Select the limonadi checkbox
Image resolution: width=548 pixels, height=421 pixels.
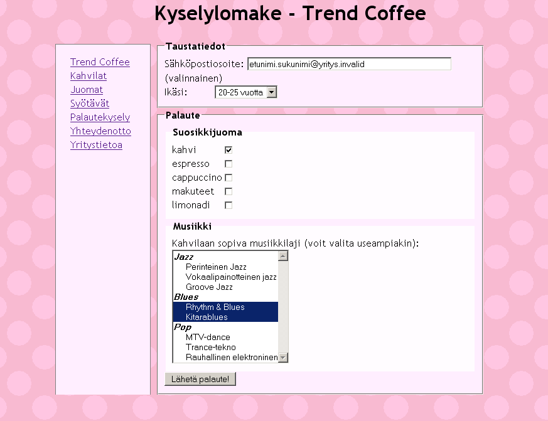(x=228, y=205)
